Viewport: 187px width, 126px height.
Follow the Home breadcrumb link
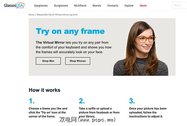[x=32, y=15]
